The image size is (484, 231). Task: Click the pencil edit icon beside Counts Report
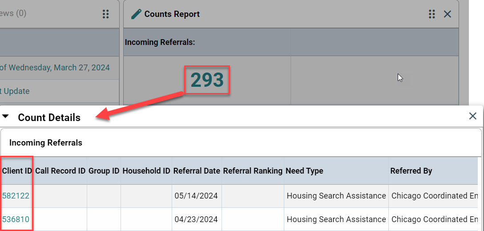[x=136, y=14]
